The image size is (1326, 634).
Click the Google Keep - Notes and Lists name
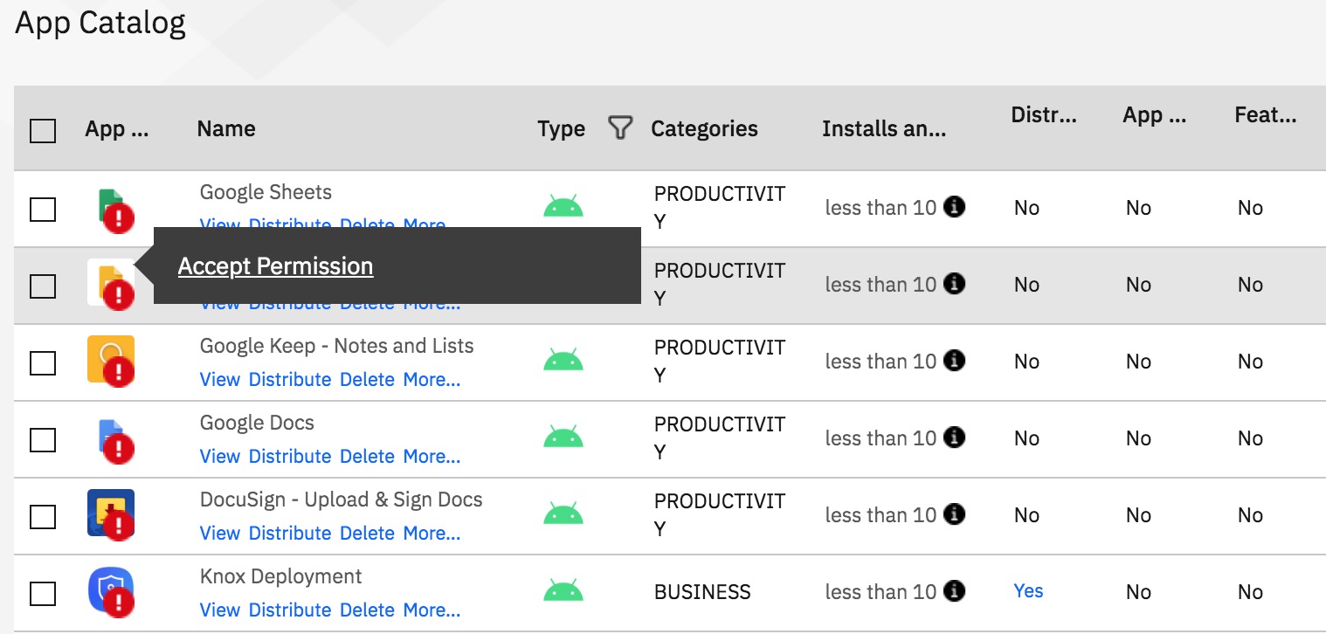click(336, 346)
